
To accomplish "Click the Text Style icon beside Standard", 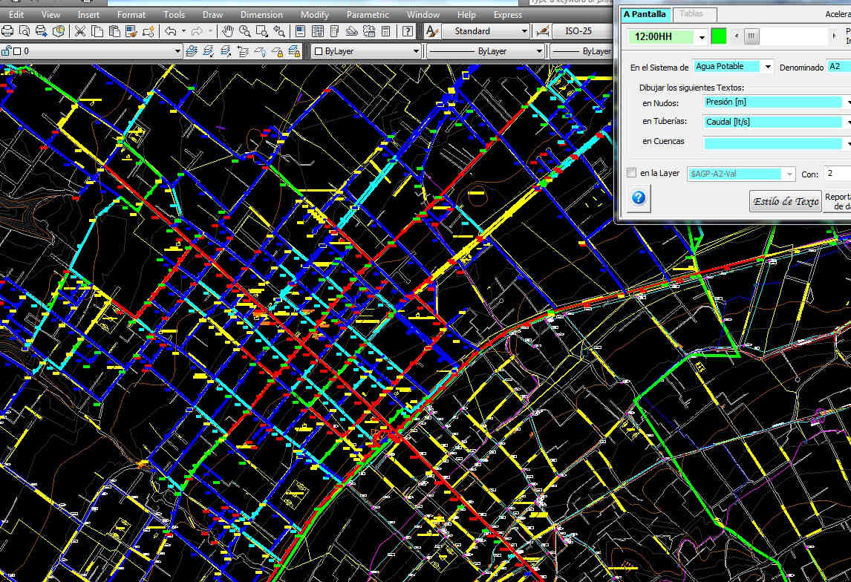I will [x=431, y=31].
